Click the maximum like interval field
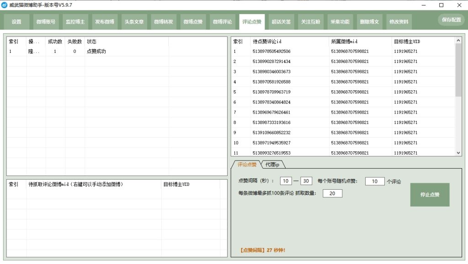The image size is (468, 264). point(306,181)
